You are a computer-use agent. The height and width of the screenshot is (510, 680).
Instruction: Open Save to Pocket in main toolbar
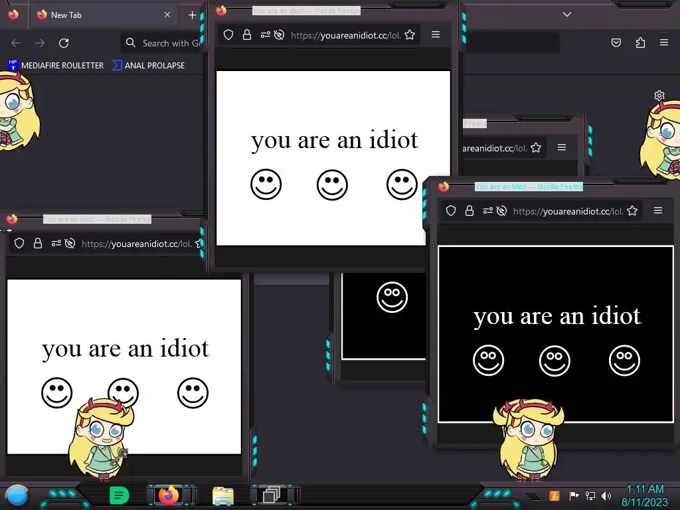pyautogui.click(x=616, y=42)
